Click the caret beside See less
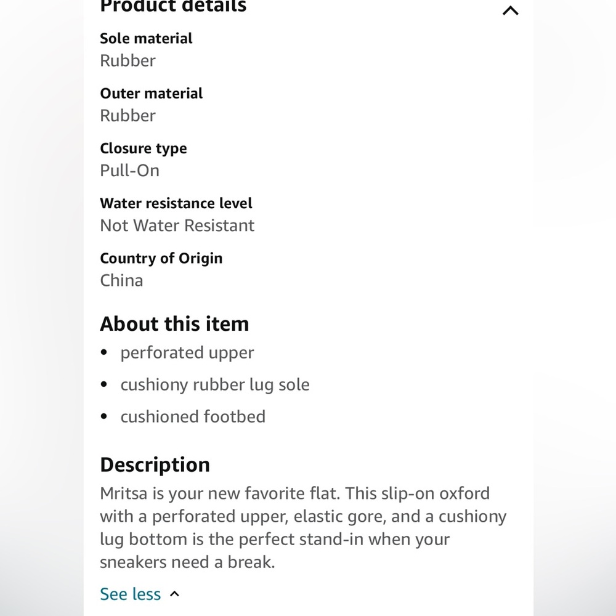 tap(174, 594)
